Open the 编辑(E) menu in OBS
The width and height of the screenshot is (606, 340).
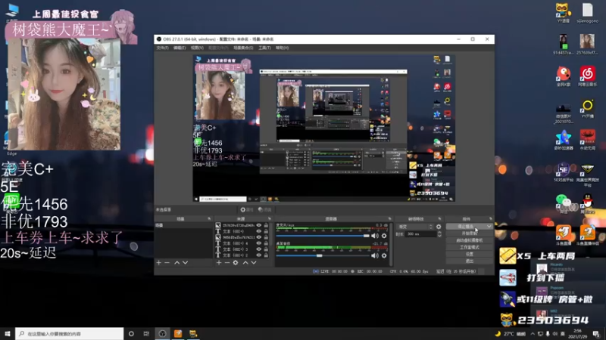pos(180,48)
